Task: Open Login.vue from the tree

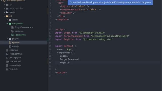Action: coord(19,31)
